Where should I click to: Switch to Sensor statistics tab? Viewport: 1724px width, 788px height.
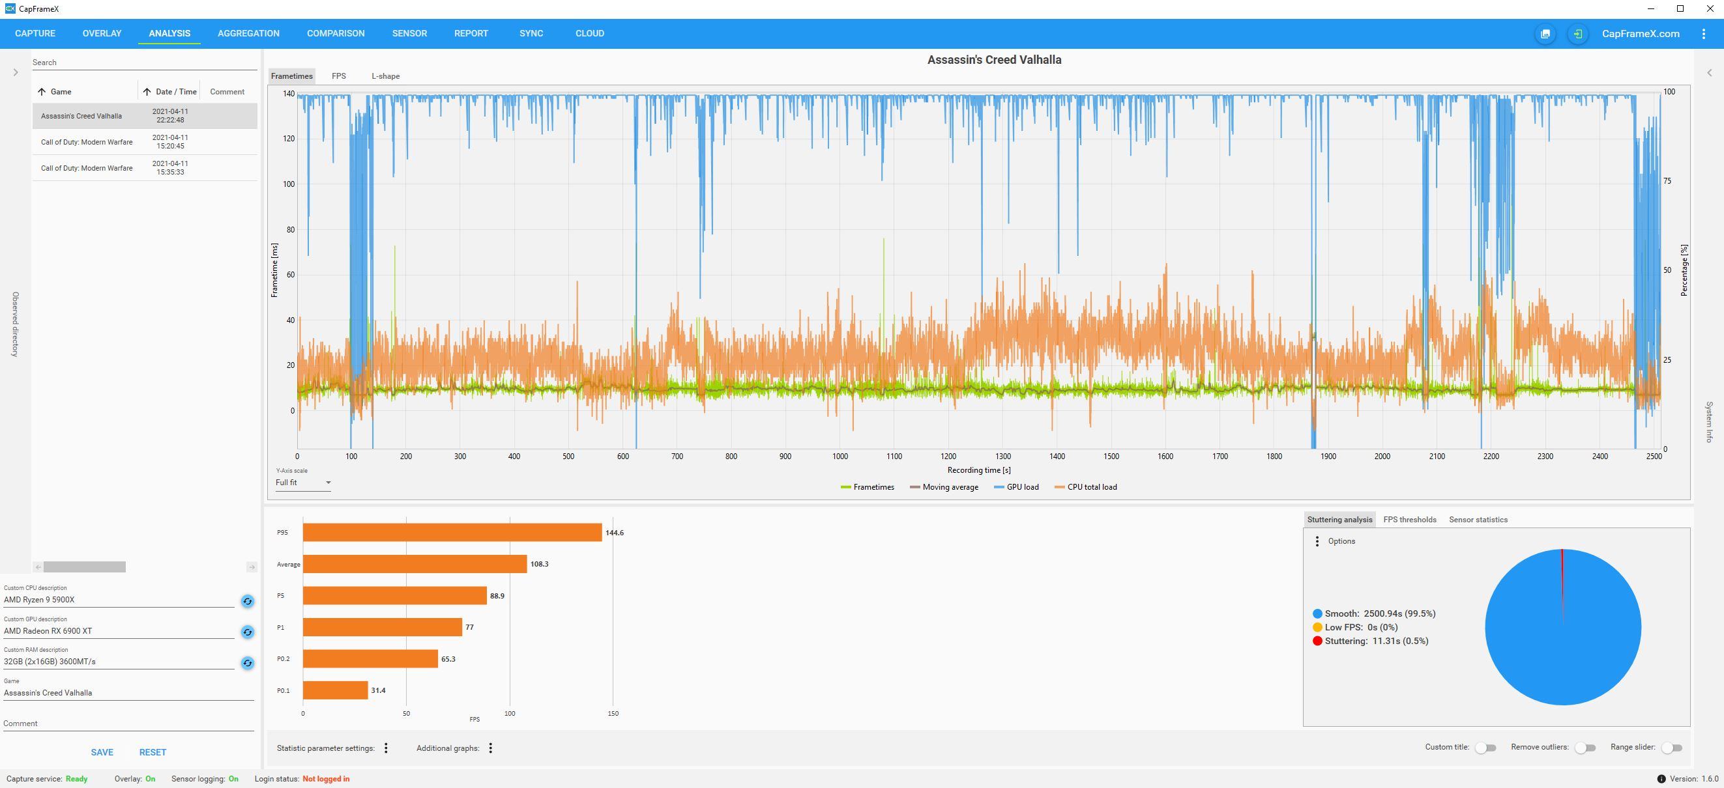point(1478,520)
